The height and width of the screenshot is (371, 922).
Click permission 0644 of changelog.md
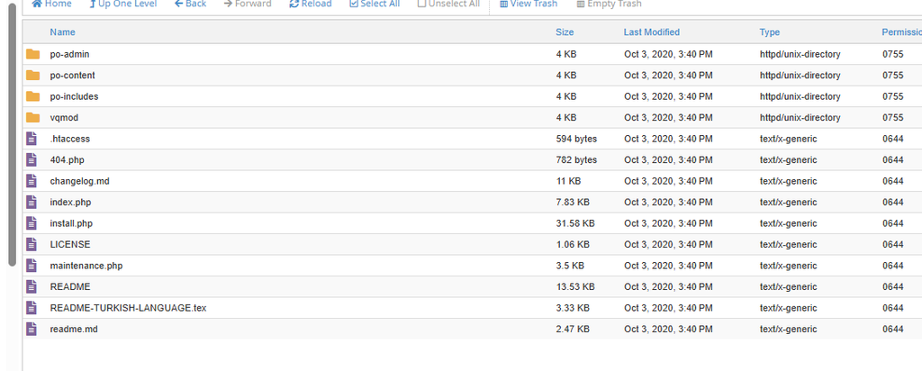click(892, 181)
